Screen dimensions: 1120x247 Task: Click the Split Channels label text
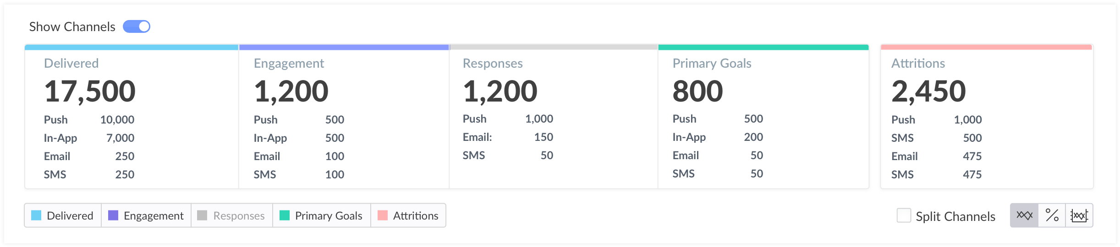pyautogui.click(x=955, y=216)
